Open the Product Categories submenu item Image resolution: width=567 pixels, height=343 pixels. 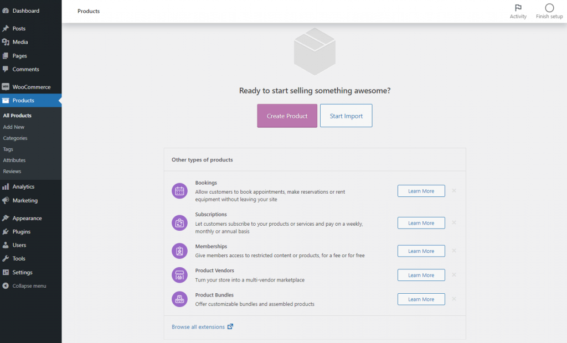[15, 138]
